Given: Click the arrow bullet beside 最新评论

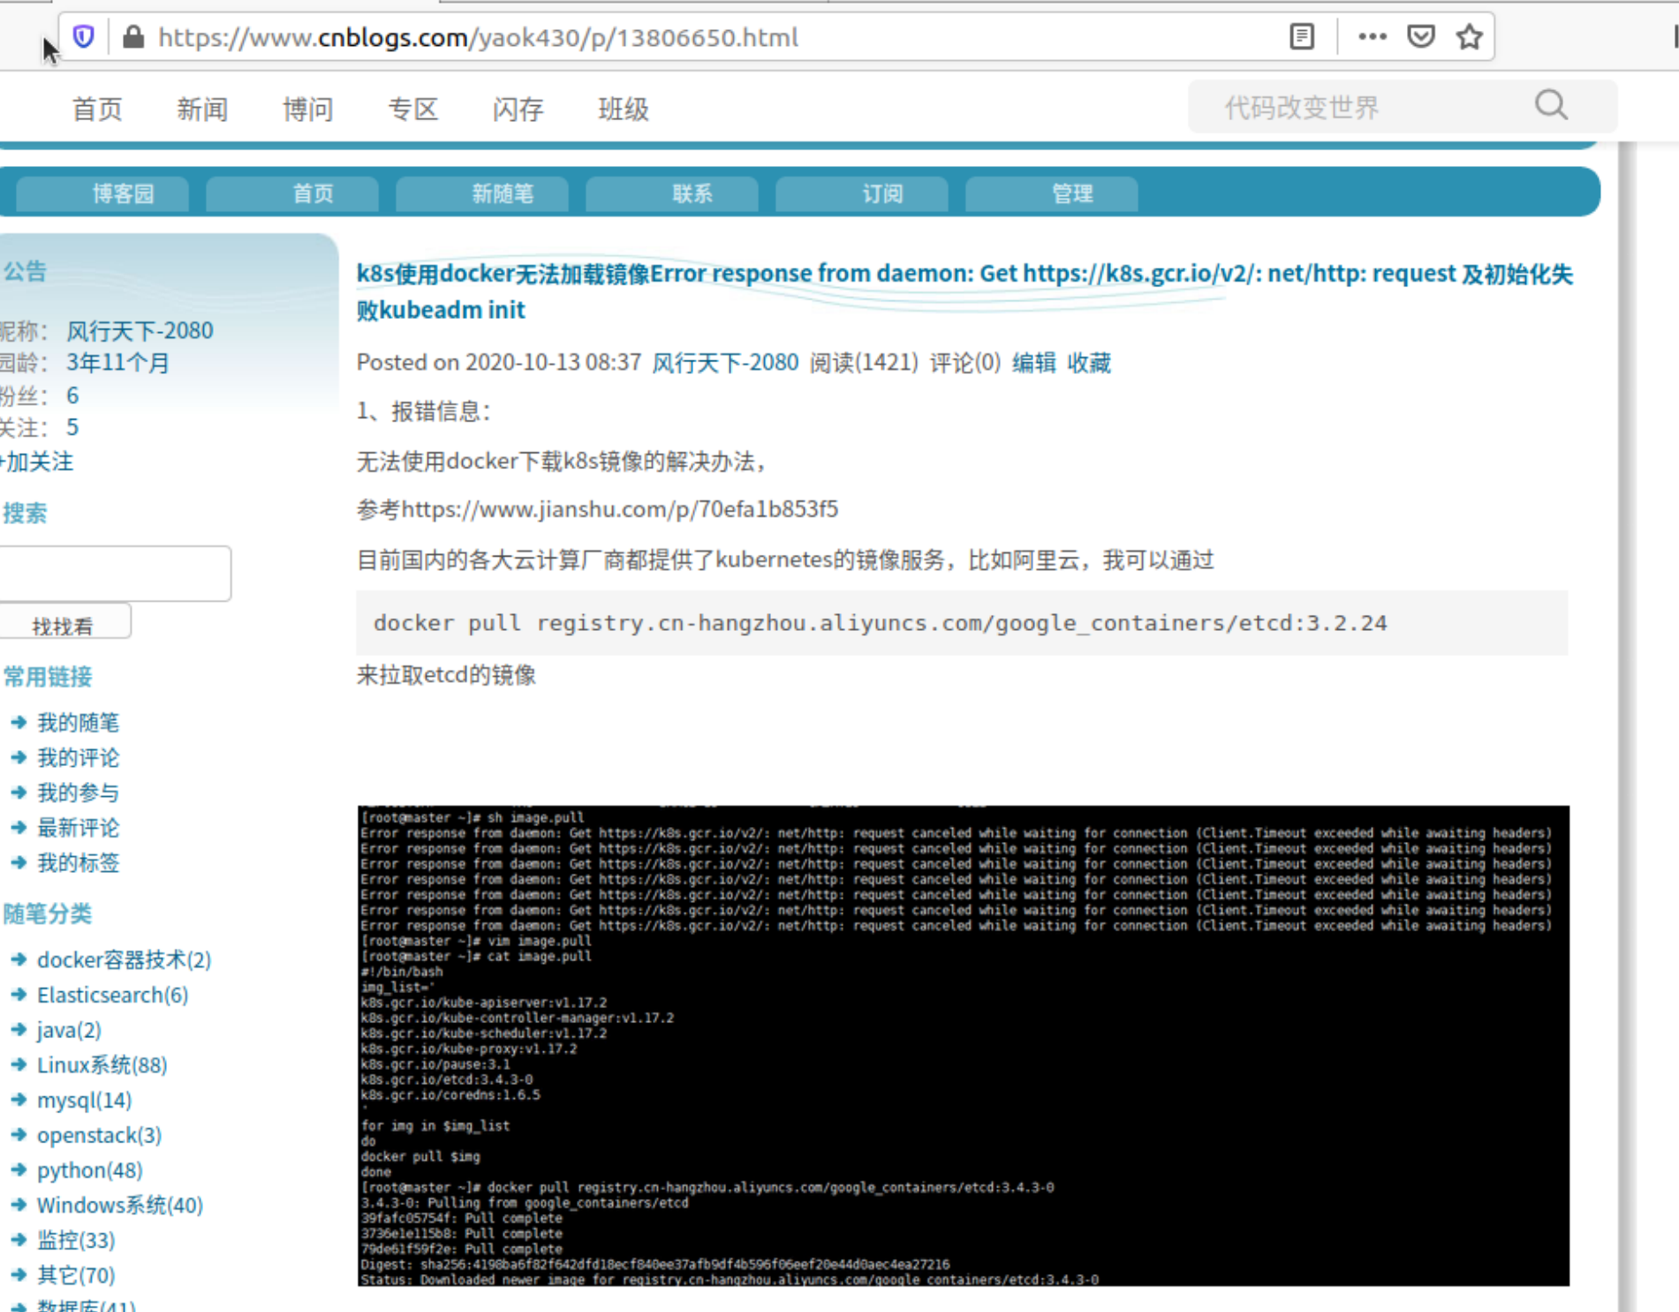Looking at the screenshot, I should (19, 828).
